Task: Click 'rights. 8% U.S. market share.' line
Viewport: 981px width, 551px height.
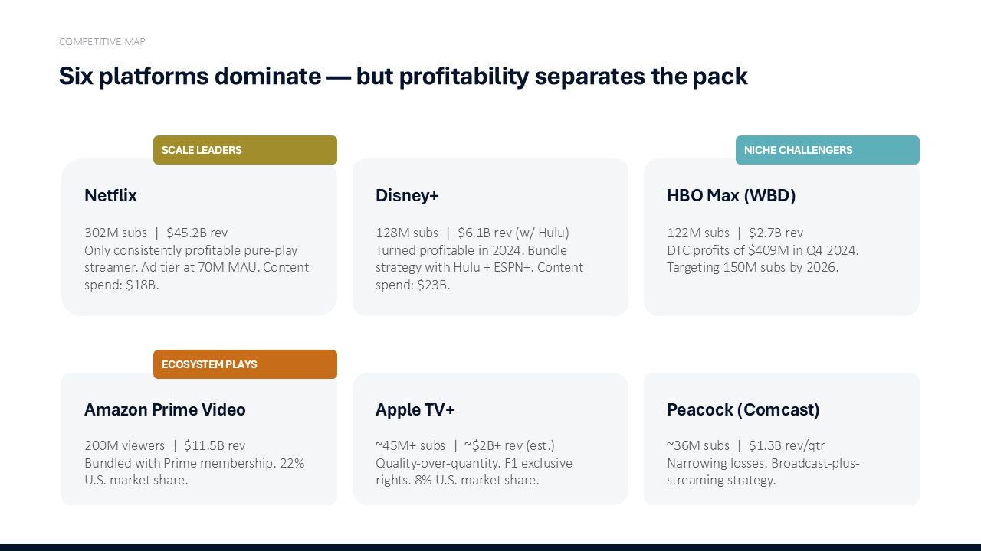Action: coord(458,481)
